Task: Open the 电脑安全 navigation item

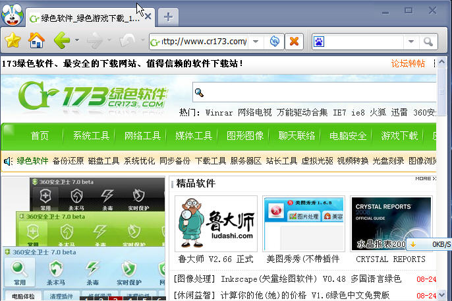Action: 348,136
